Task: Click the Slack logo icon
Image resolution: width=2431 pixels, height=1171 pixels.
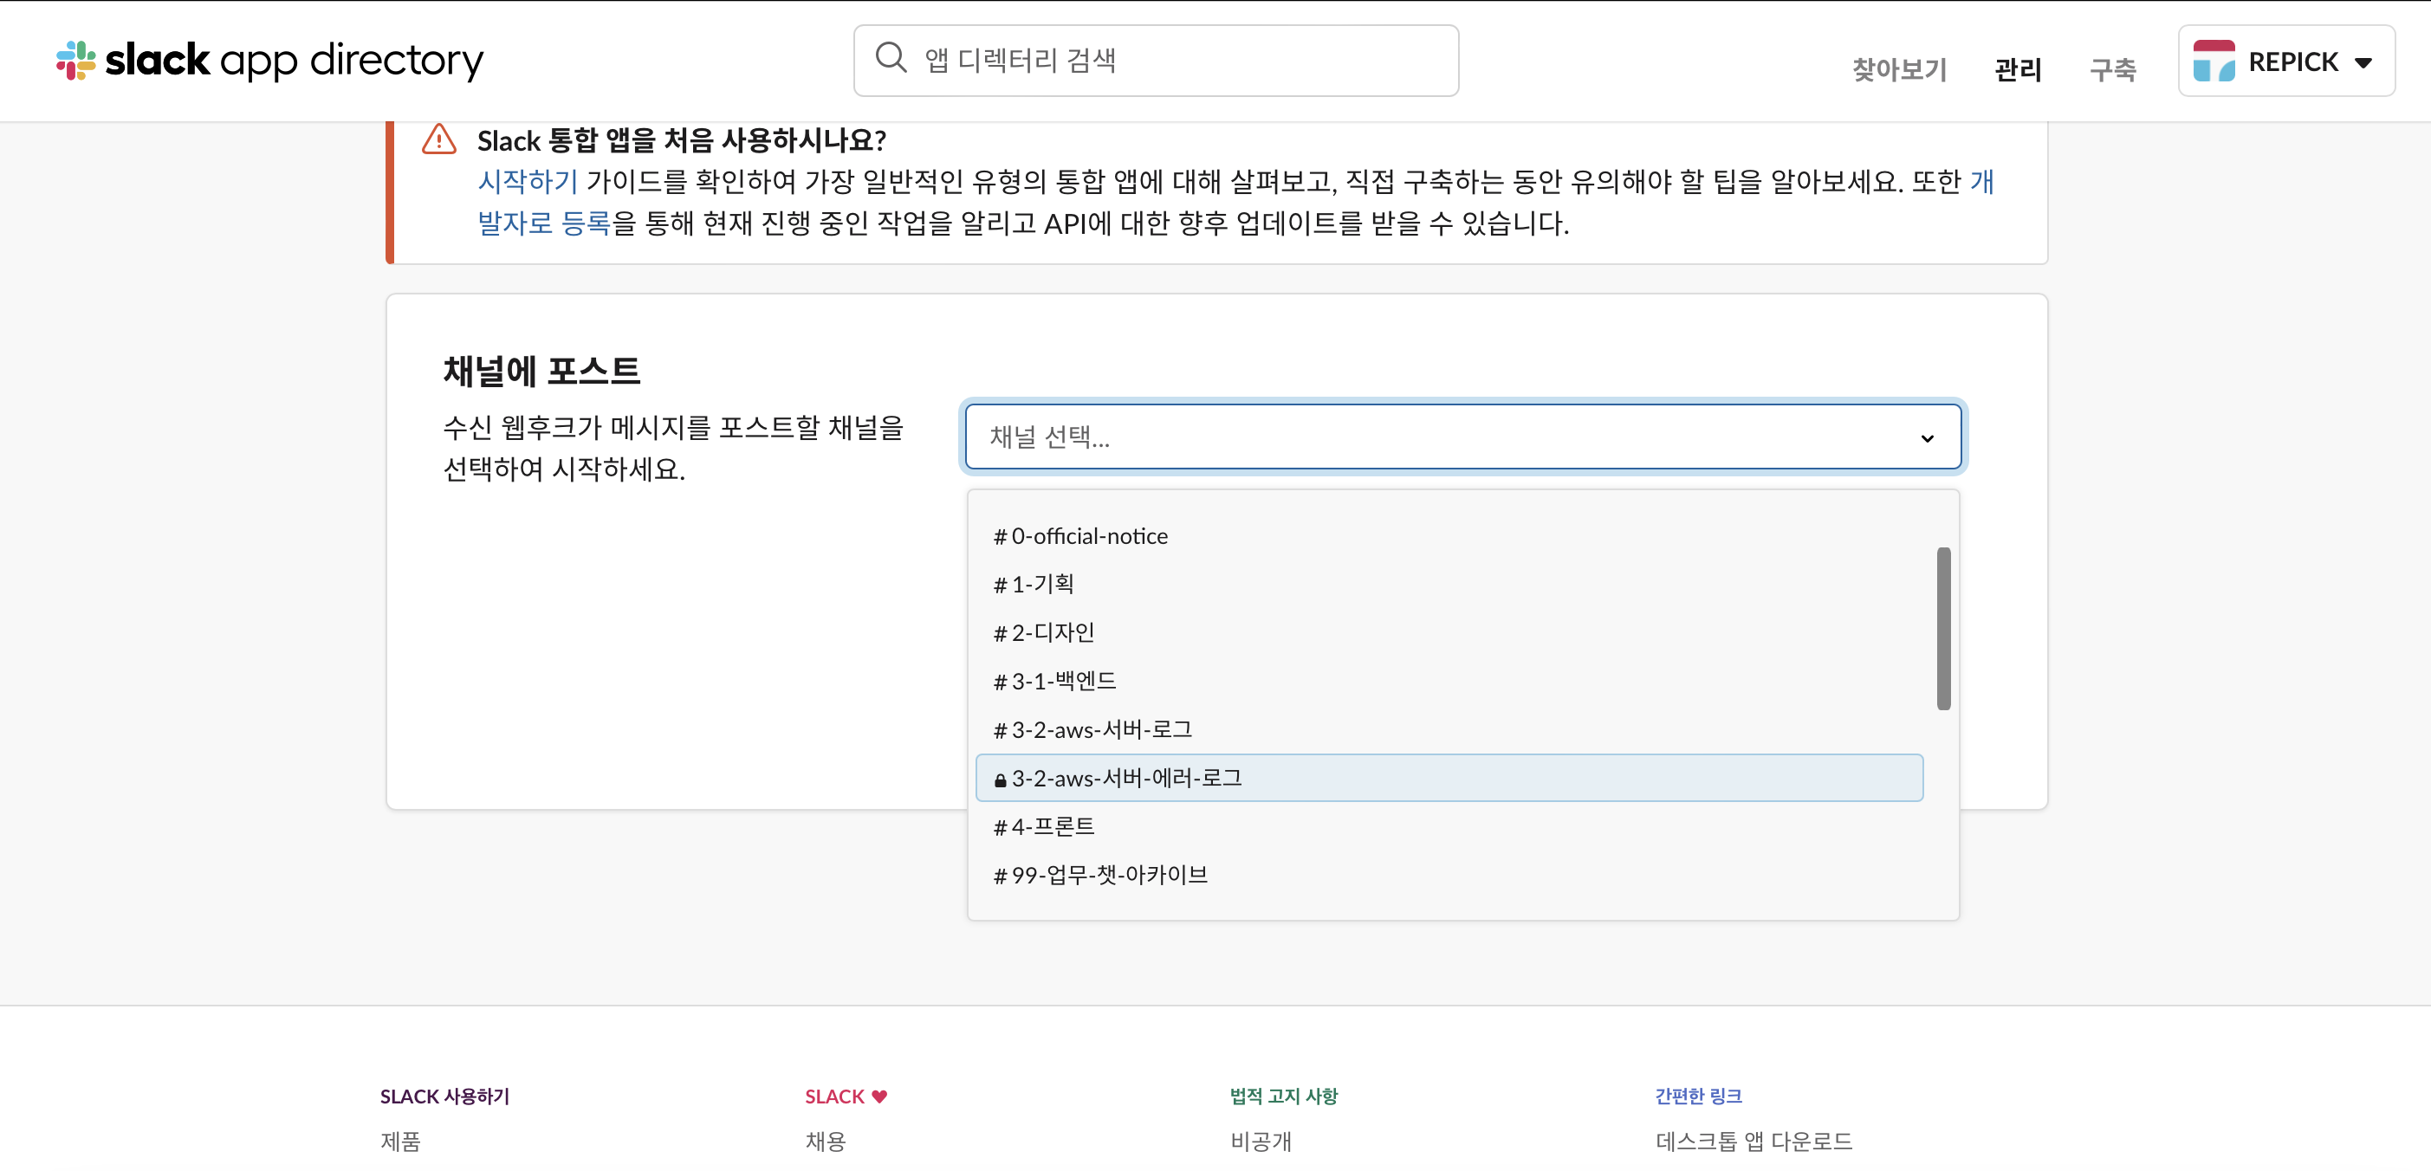Action: click(x=75, y=61)
